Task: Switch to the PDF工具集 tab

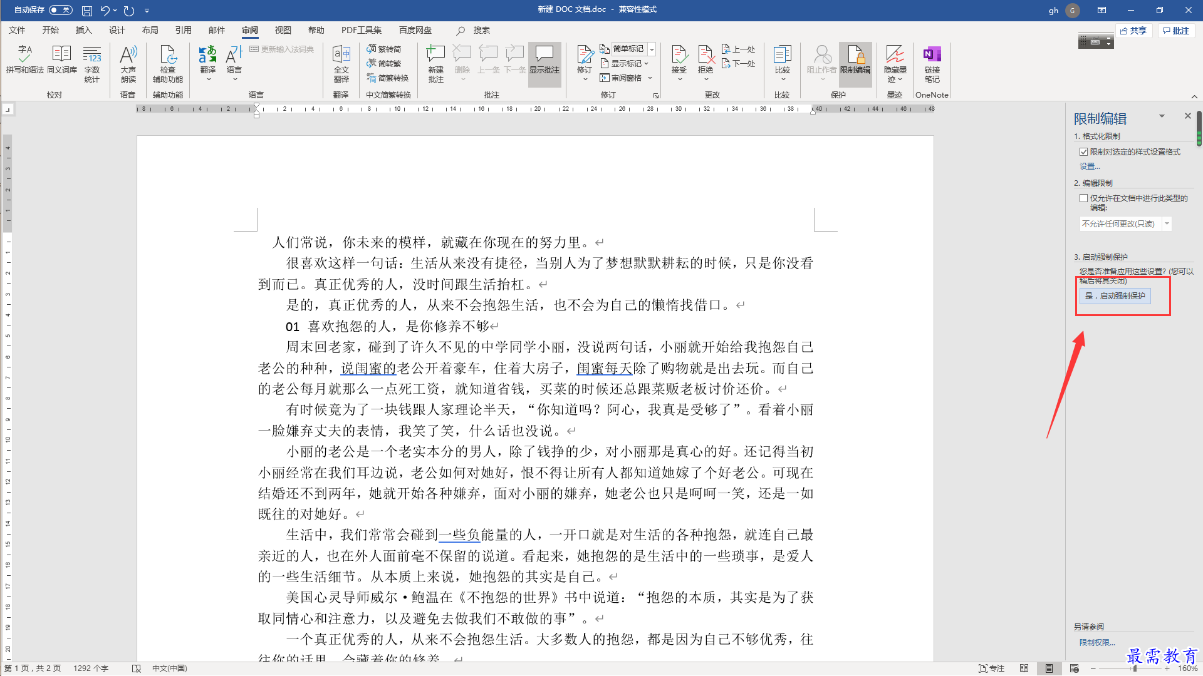Action: (362, 30)
